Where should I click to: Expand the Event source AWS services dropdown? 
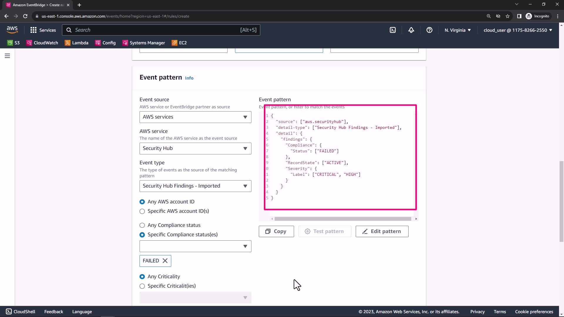[195, 117]
